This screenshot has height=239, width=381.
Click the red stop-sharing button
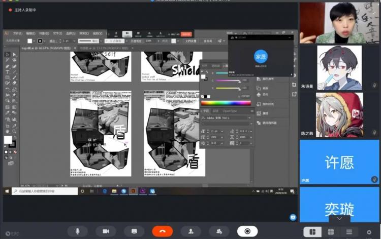coord(186,34)
